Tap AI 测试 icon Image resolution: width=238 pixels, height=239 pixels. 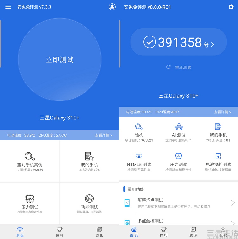click(x=179, y=126)
